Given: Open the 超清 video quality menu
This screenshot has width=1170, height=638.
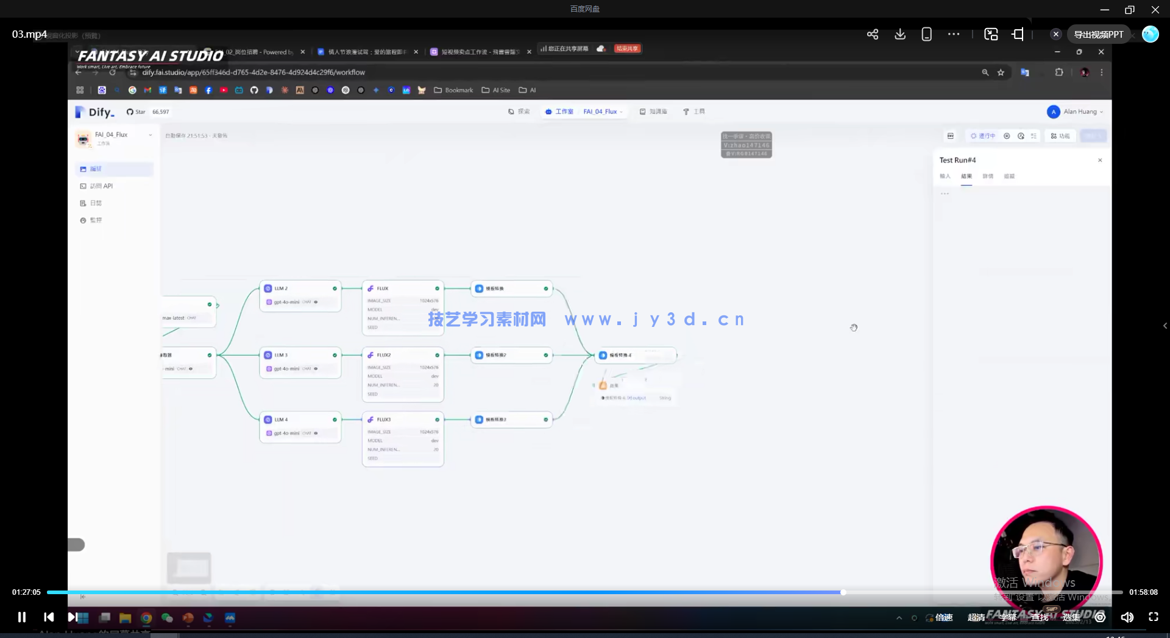Looking at the screenshot, I should click(976, 617).
